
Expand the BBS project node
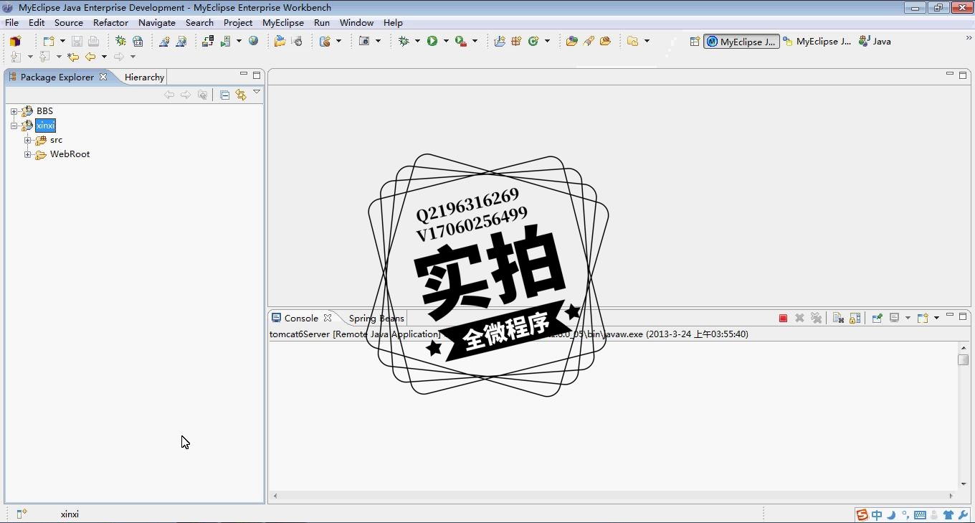click(14, 111)
